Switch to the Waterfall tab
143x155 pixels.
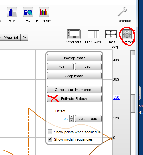(12, 37)
